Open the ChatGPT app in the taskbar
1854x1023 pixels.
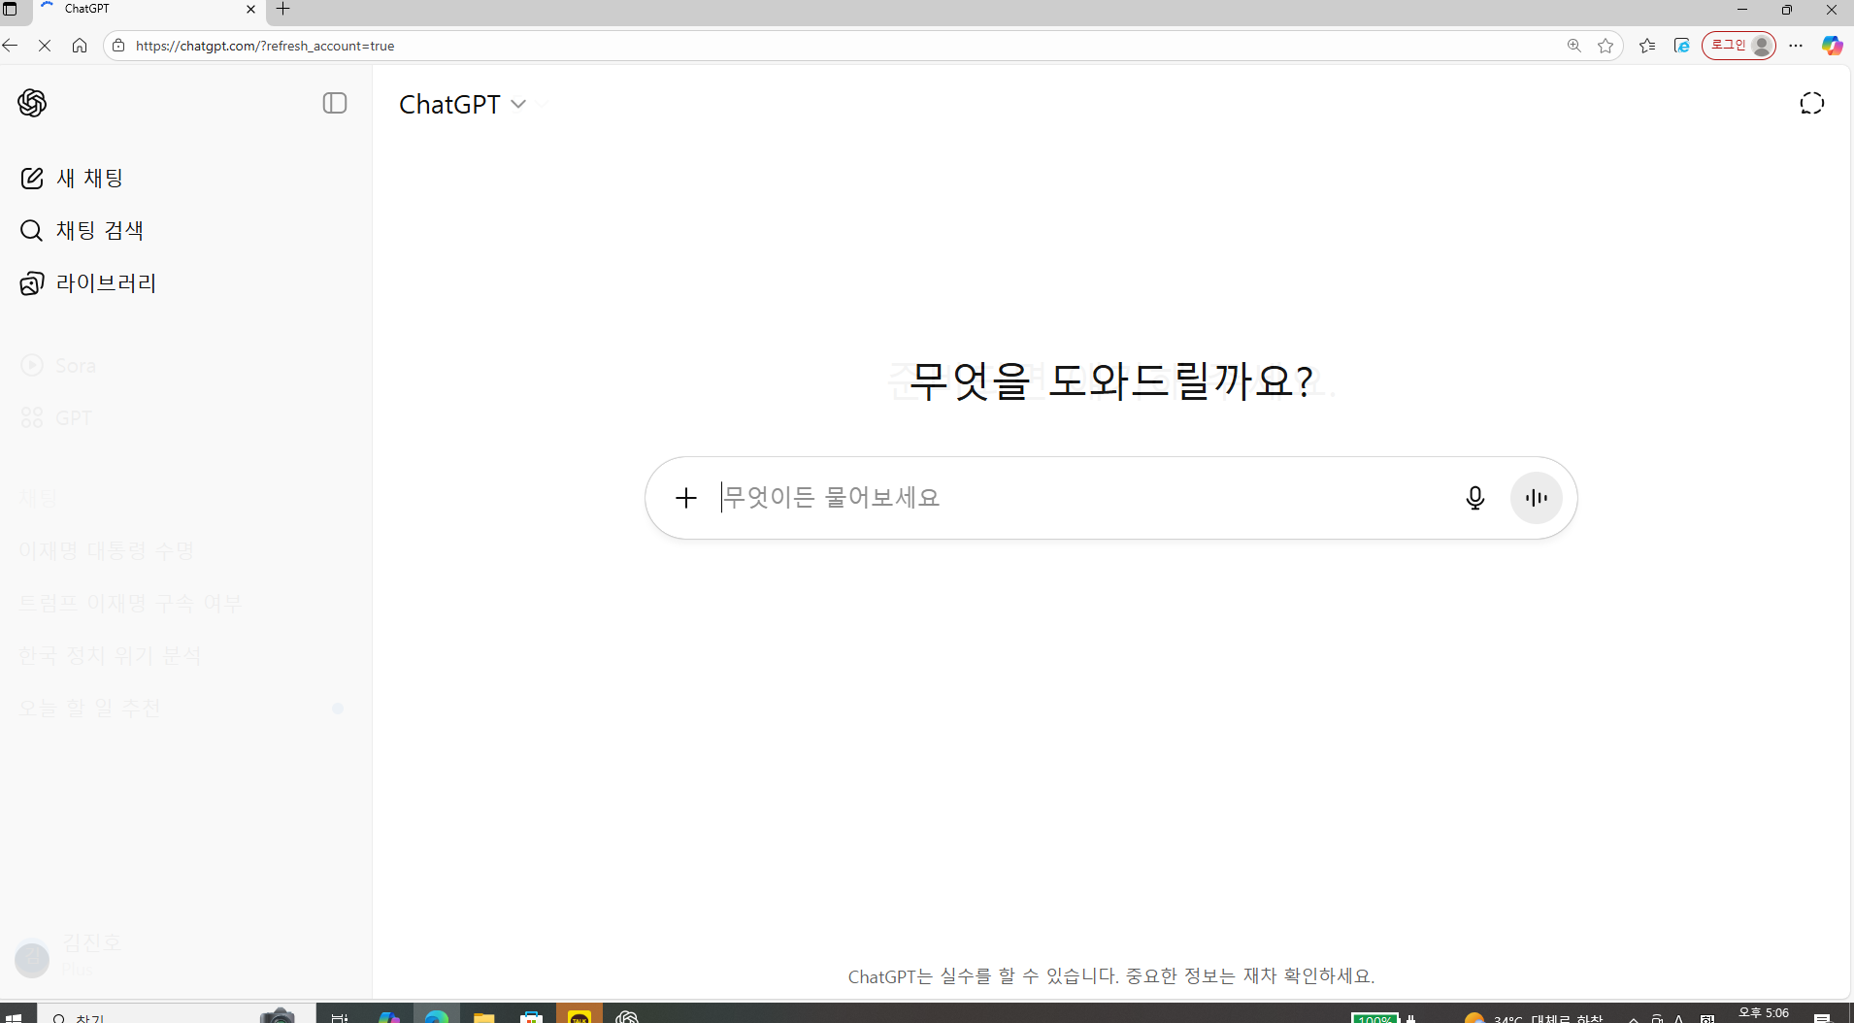point(627,1015)
